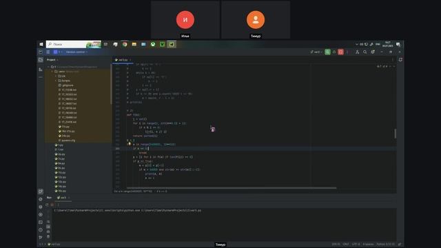Open the Project view options dropdown
The image size is (441, 248).
point(52,60)
